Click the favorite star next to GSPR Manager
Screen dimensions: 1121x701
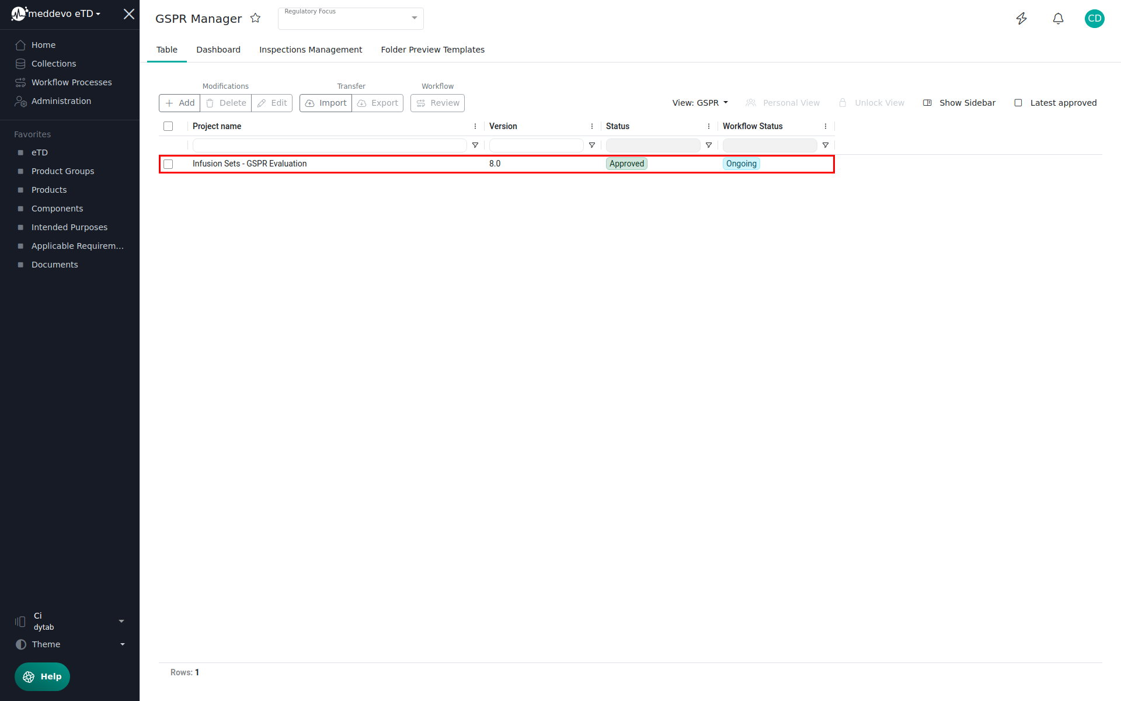coord(255,18)
